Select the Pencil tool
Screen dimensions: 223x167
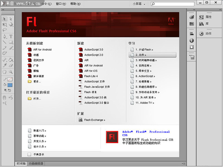click(4, 48)
